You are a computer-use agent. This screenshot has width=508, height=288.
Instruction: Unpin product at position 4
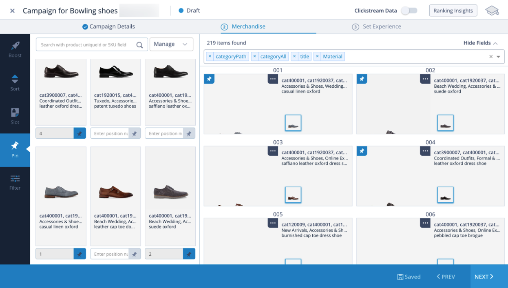(80, 133)
